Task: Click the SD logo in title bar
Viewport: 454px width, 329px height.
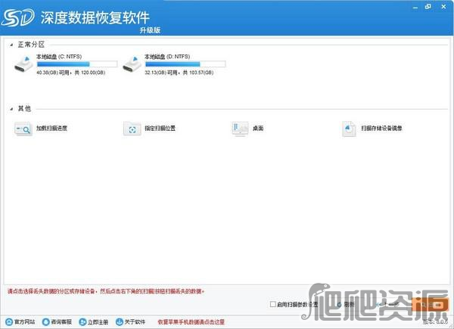Action: tap(18, 17)
